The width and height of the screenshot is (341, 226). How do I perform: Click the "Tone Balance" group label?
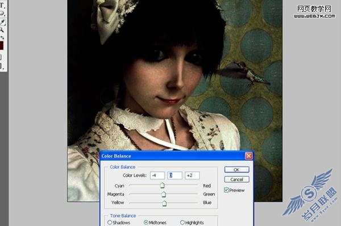coord(123,216)
